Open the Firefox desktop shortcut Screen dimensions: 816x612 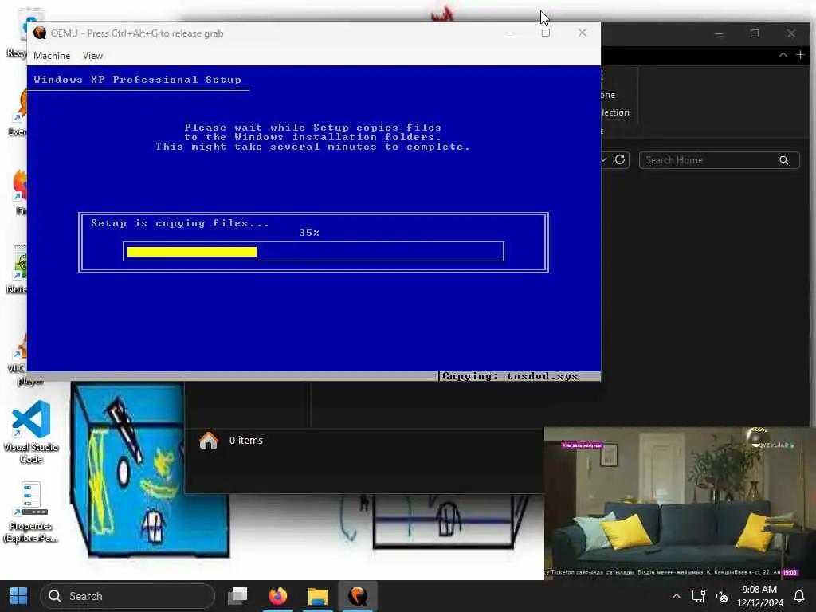(20, 193)
